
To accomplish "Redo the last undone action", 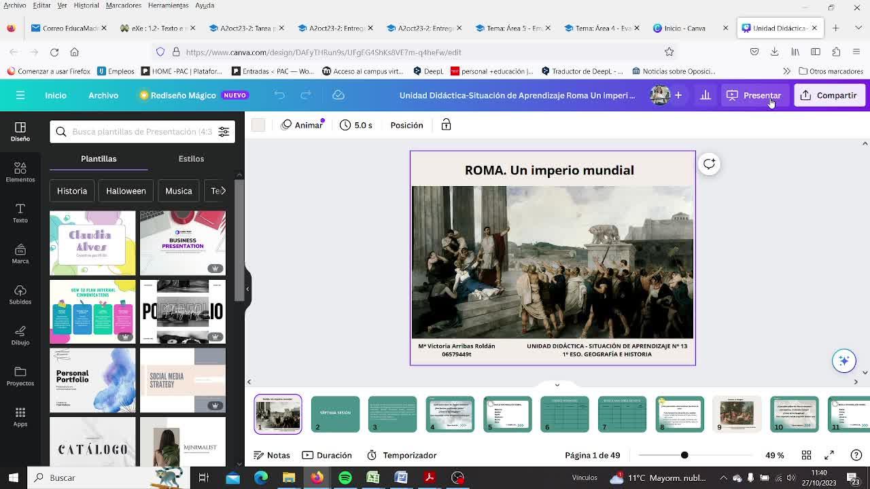I will [306, 95].
